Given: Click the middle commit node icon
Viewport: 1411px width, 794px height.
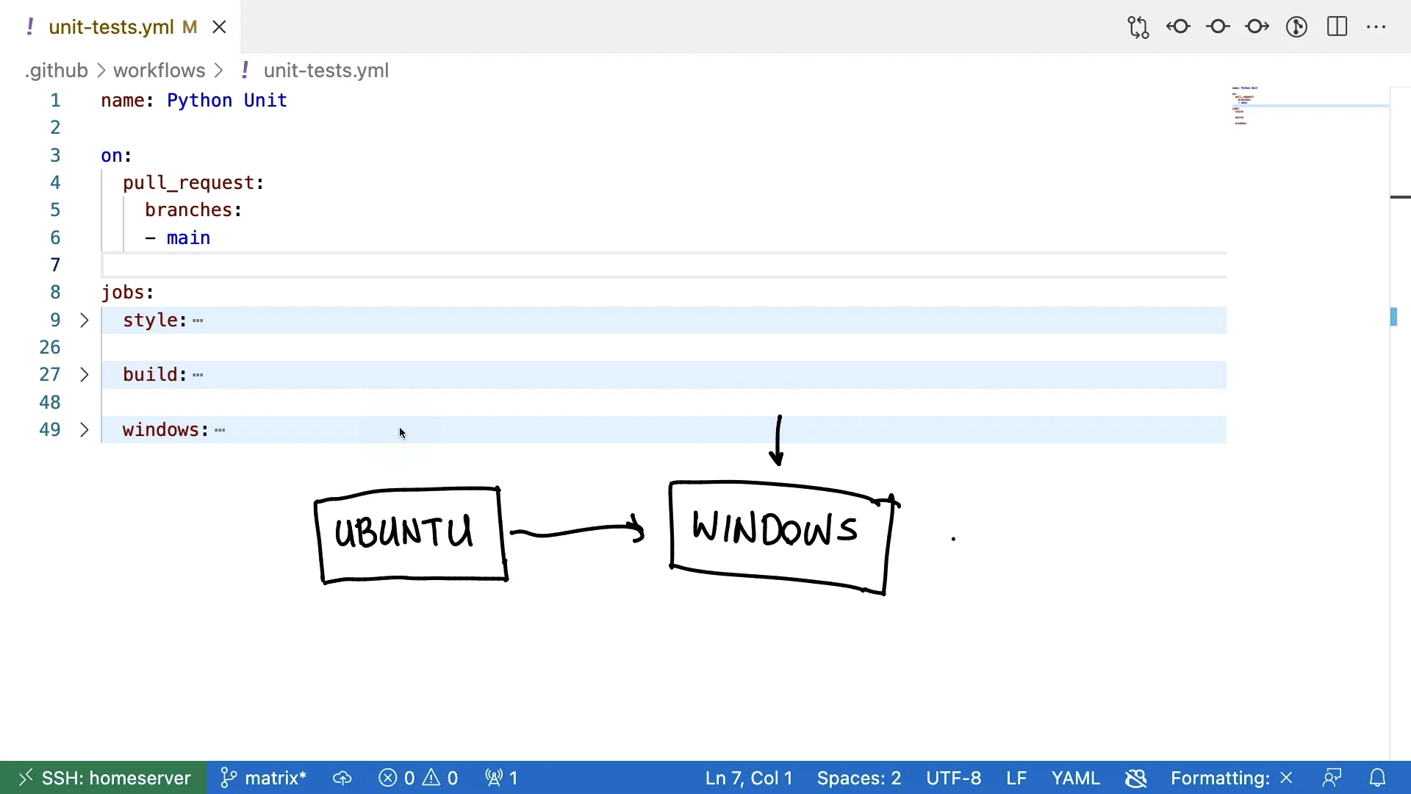Looking at the screenshot, I should 1218,27.
